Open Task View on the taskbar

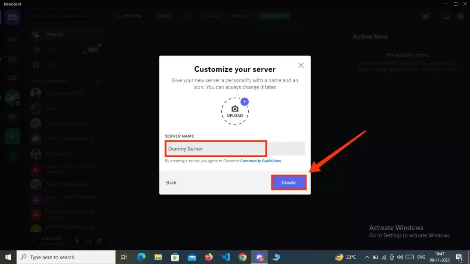(123, 257)
